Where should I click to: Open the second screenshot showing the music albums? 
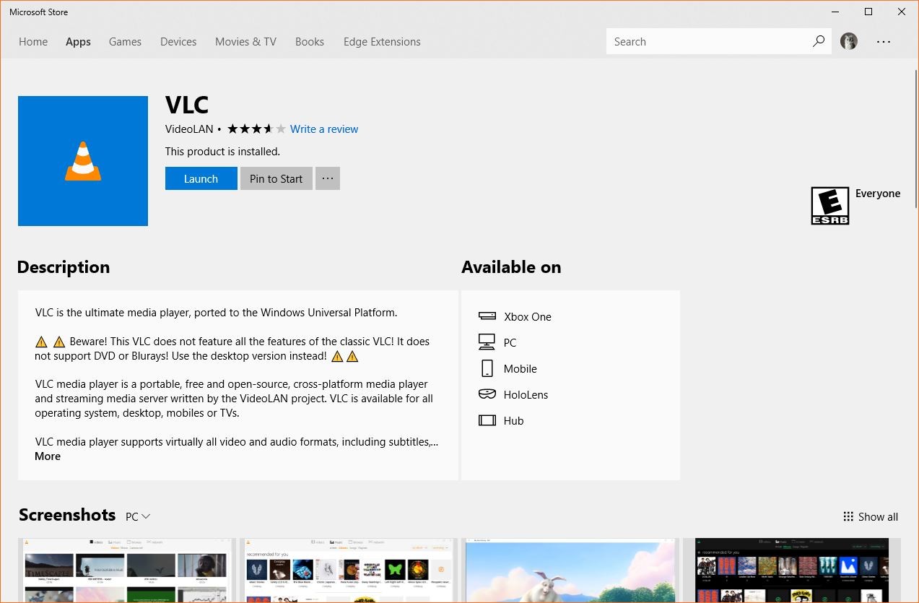(349, 571)
